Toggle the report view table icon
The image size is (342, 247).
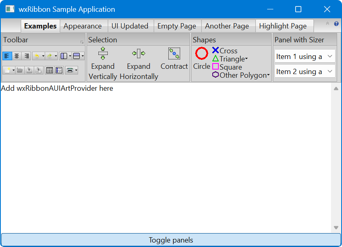coord(49,70)
